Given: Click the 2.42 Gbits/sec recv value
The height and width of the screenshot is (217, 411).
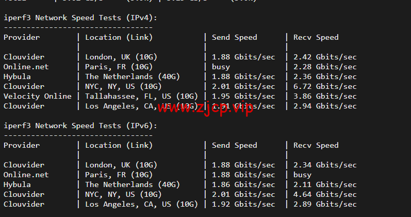Looking at the screenshot, I should 325,57.
